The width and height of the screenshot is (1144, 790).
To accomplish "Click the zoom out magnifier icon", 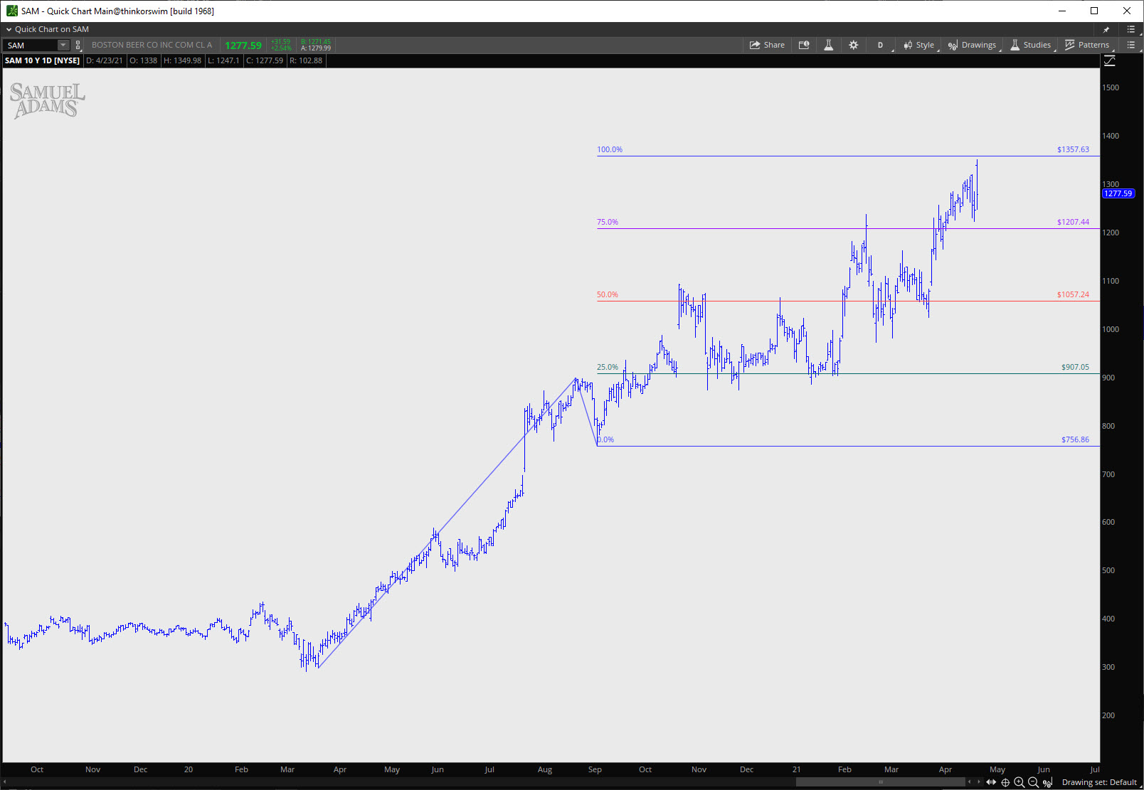I will [1033, 782].
